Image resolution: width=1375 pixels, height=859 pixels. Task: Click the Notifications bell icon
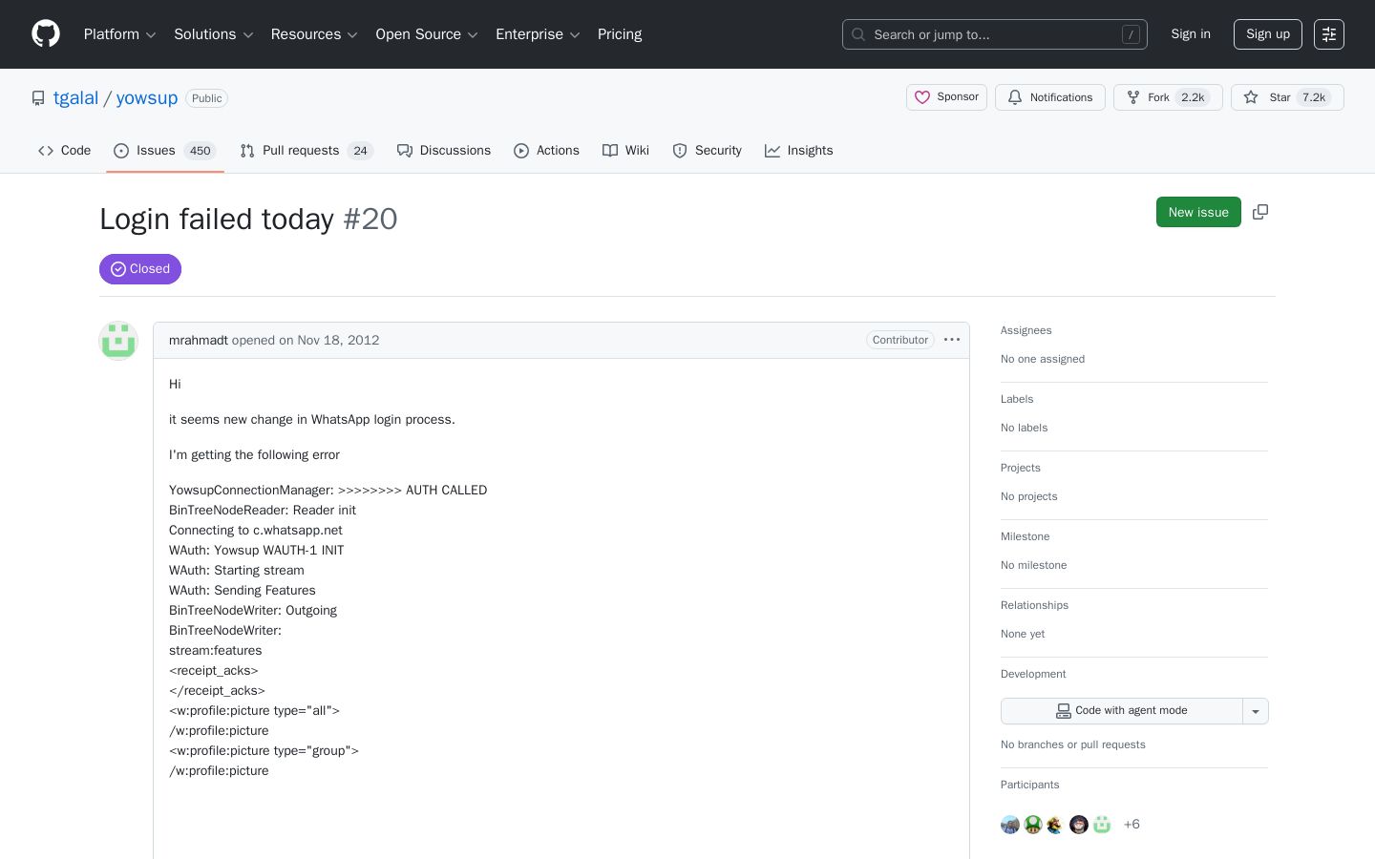click(1015, 97)
